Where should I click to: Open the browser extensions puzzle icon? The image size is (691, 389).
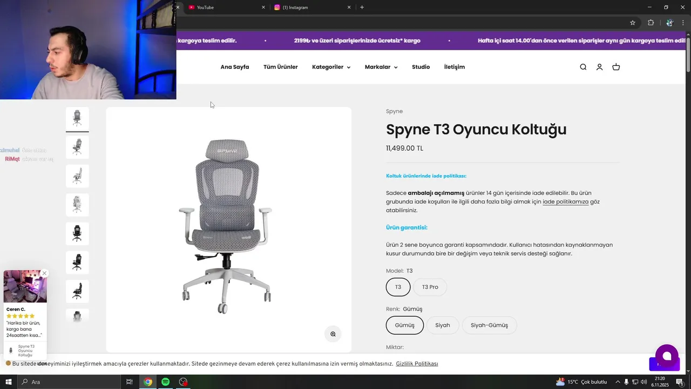point(651,23)
